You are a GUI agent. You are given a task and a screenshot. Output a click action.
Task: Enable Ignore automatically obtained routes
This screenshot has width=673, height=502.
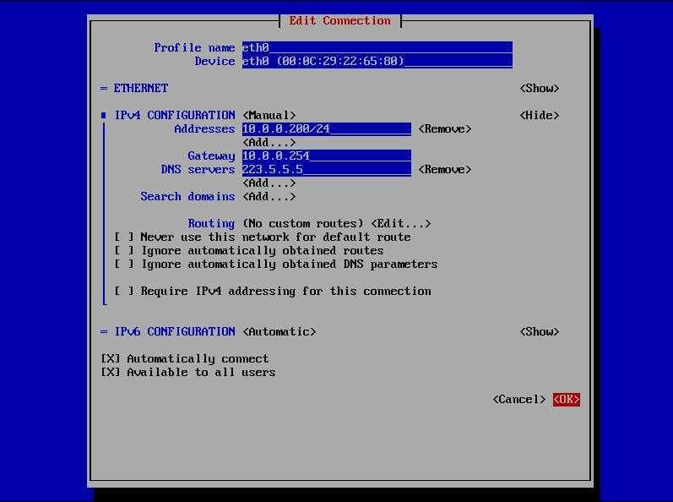[x=249, y=250]
